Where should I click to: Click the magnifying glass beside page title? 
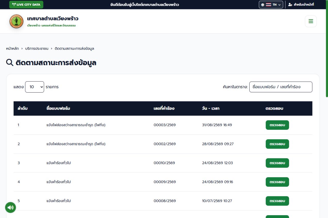point(10,62)
